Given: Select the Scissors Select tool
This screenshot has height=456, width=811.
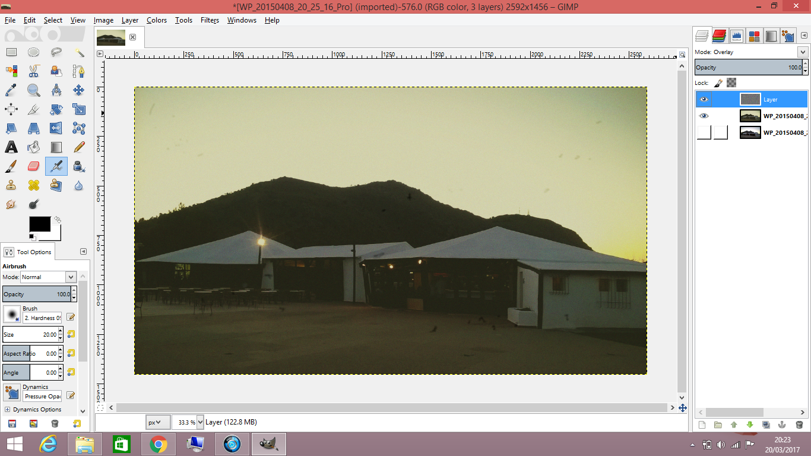Looking at the screenshot, I should tap(34, 71).
